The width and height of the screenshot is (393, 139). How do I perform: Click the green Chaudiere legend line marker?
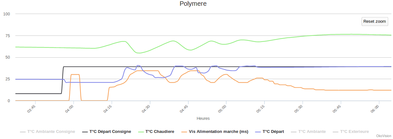[141, 132]
